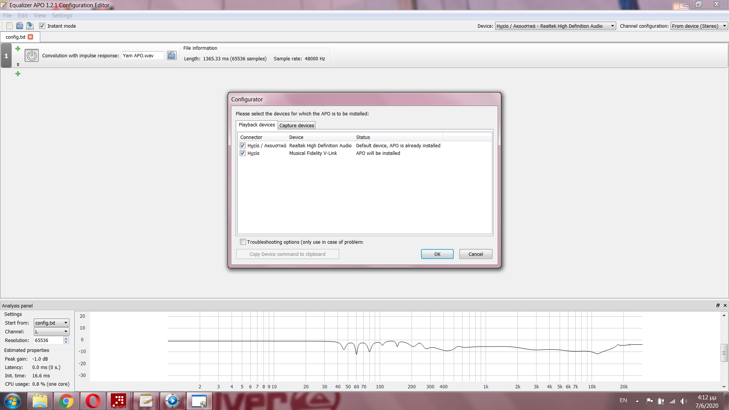The height and width of the screenshot is (410, 729).
Task: Close the config.txt tab with red X
Action: tap(31, 37)
